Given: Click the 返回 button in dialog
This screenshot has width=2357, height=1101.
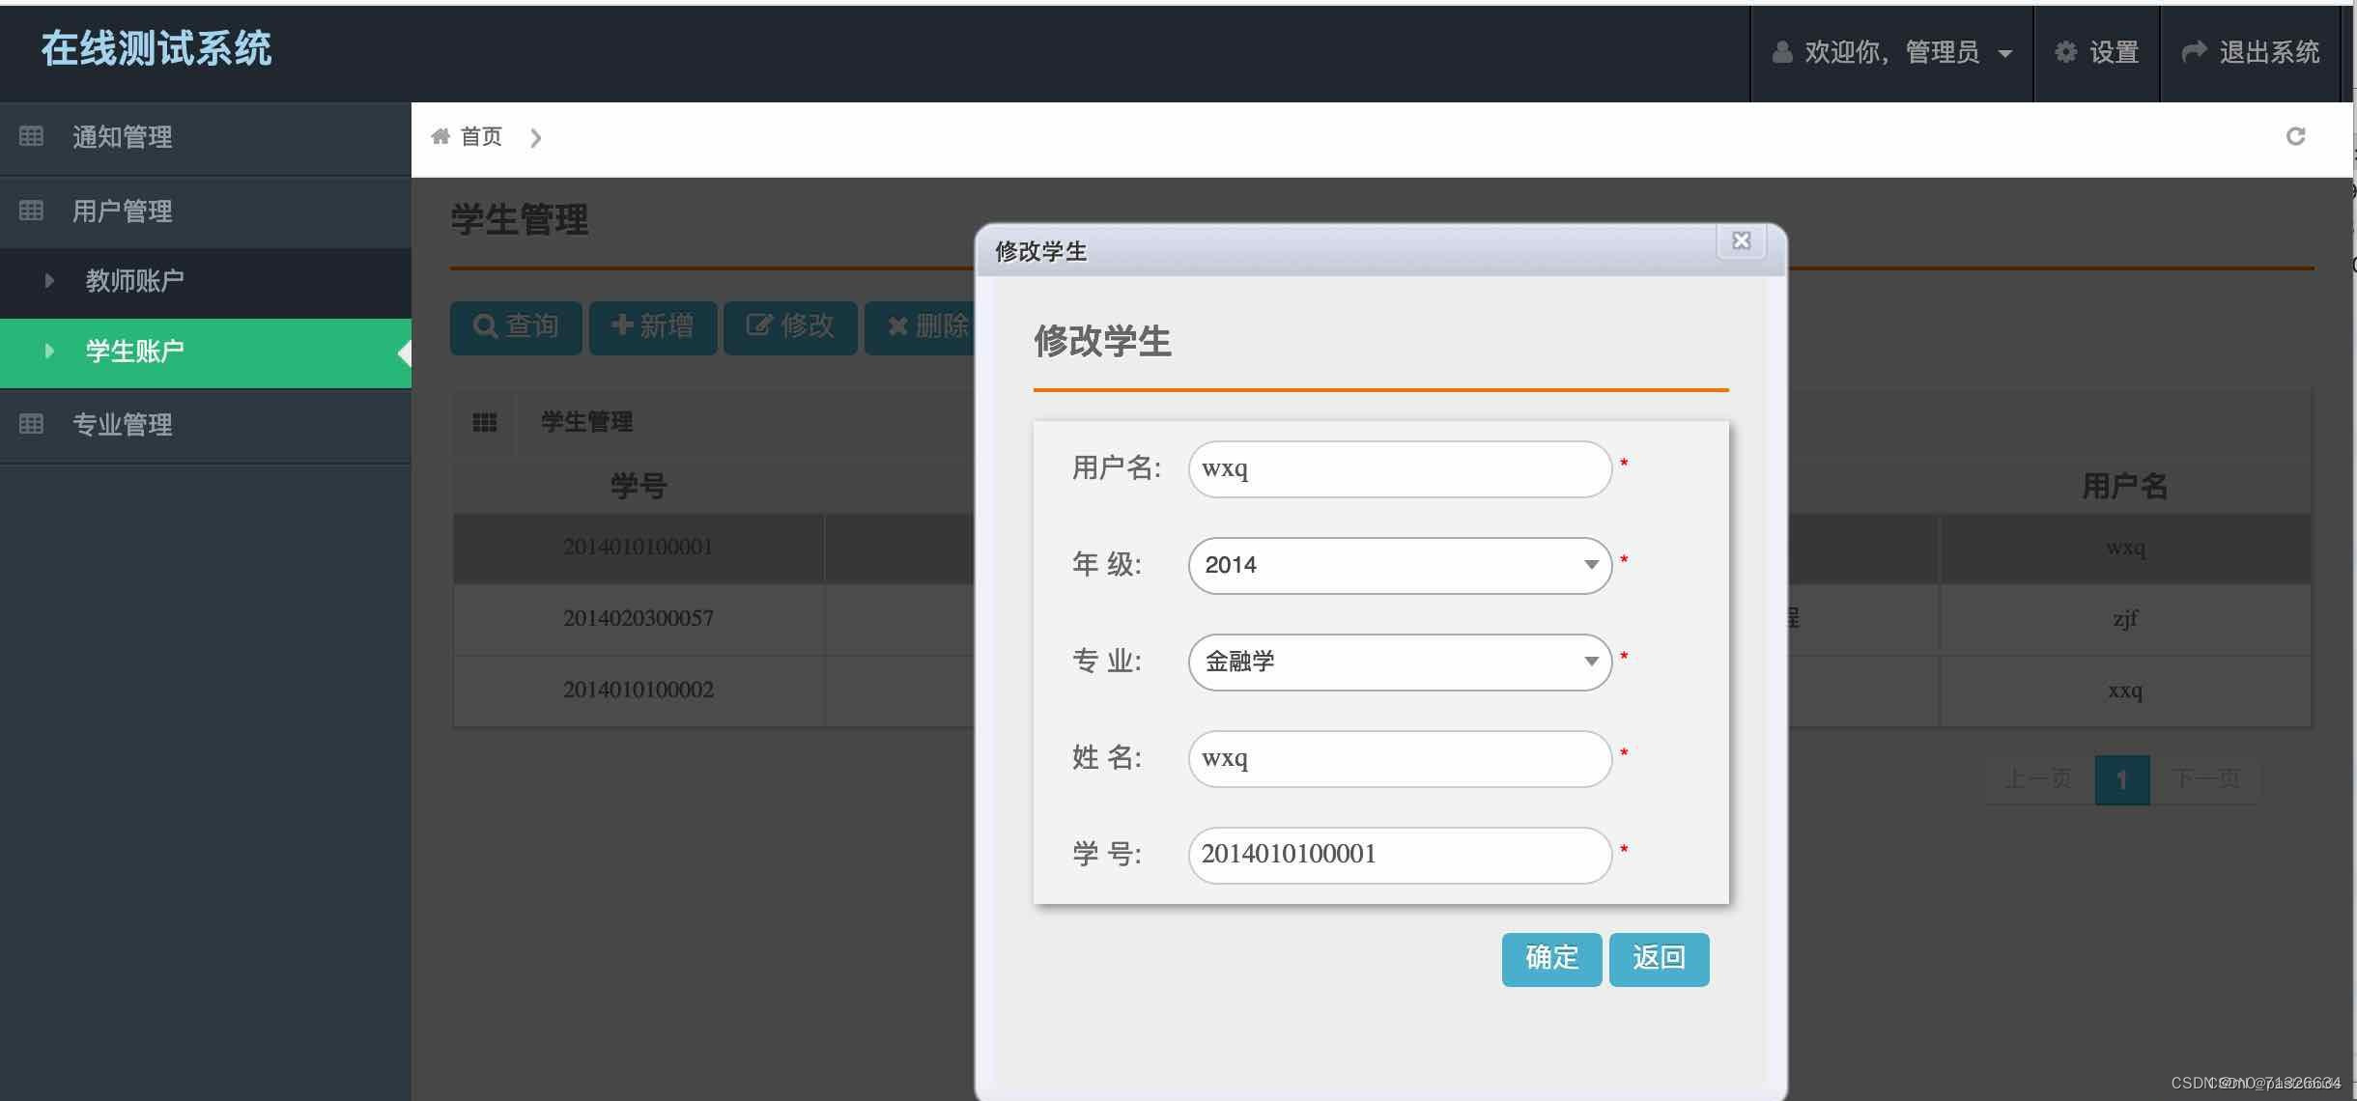Looking at the screenshot, I should 1659,959.
